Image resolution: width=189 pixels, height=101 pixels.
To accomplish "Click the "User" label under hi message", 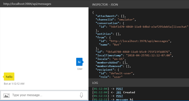I will coord(80,69).
